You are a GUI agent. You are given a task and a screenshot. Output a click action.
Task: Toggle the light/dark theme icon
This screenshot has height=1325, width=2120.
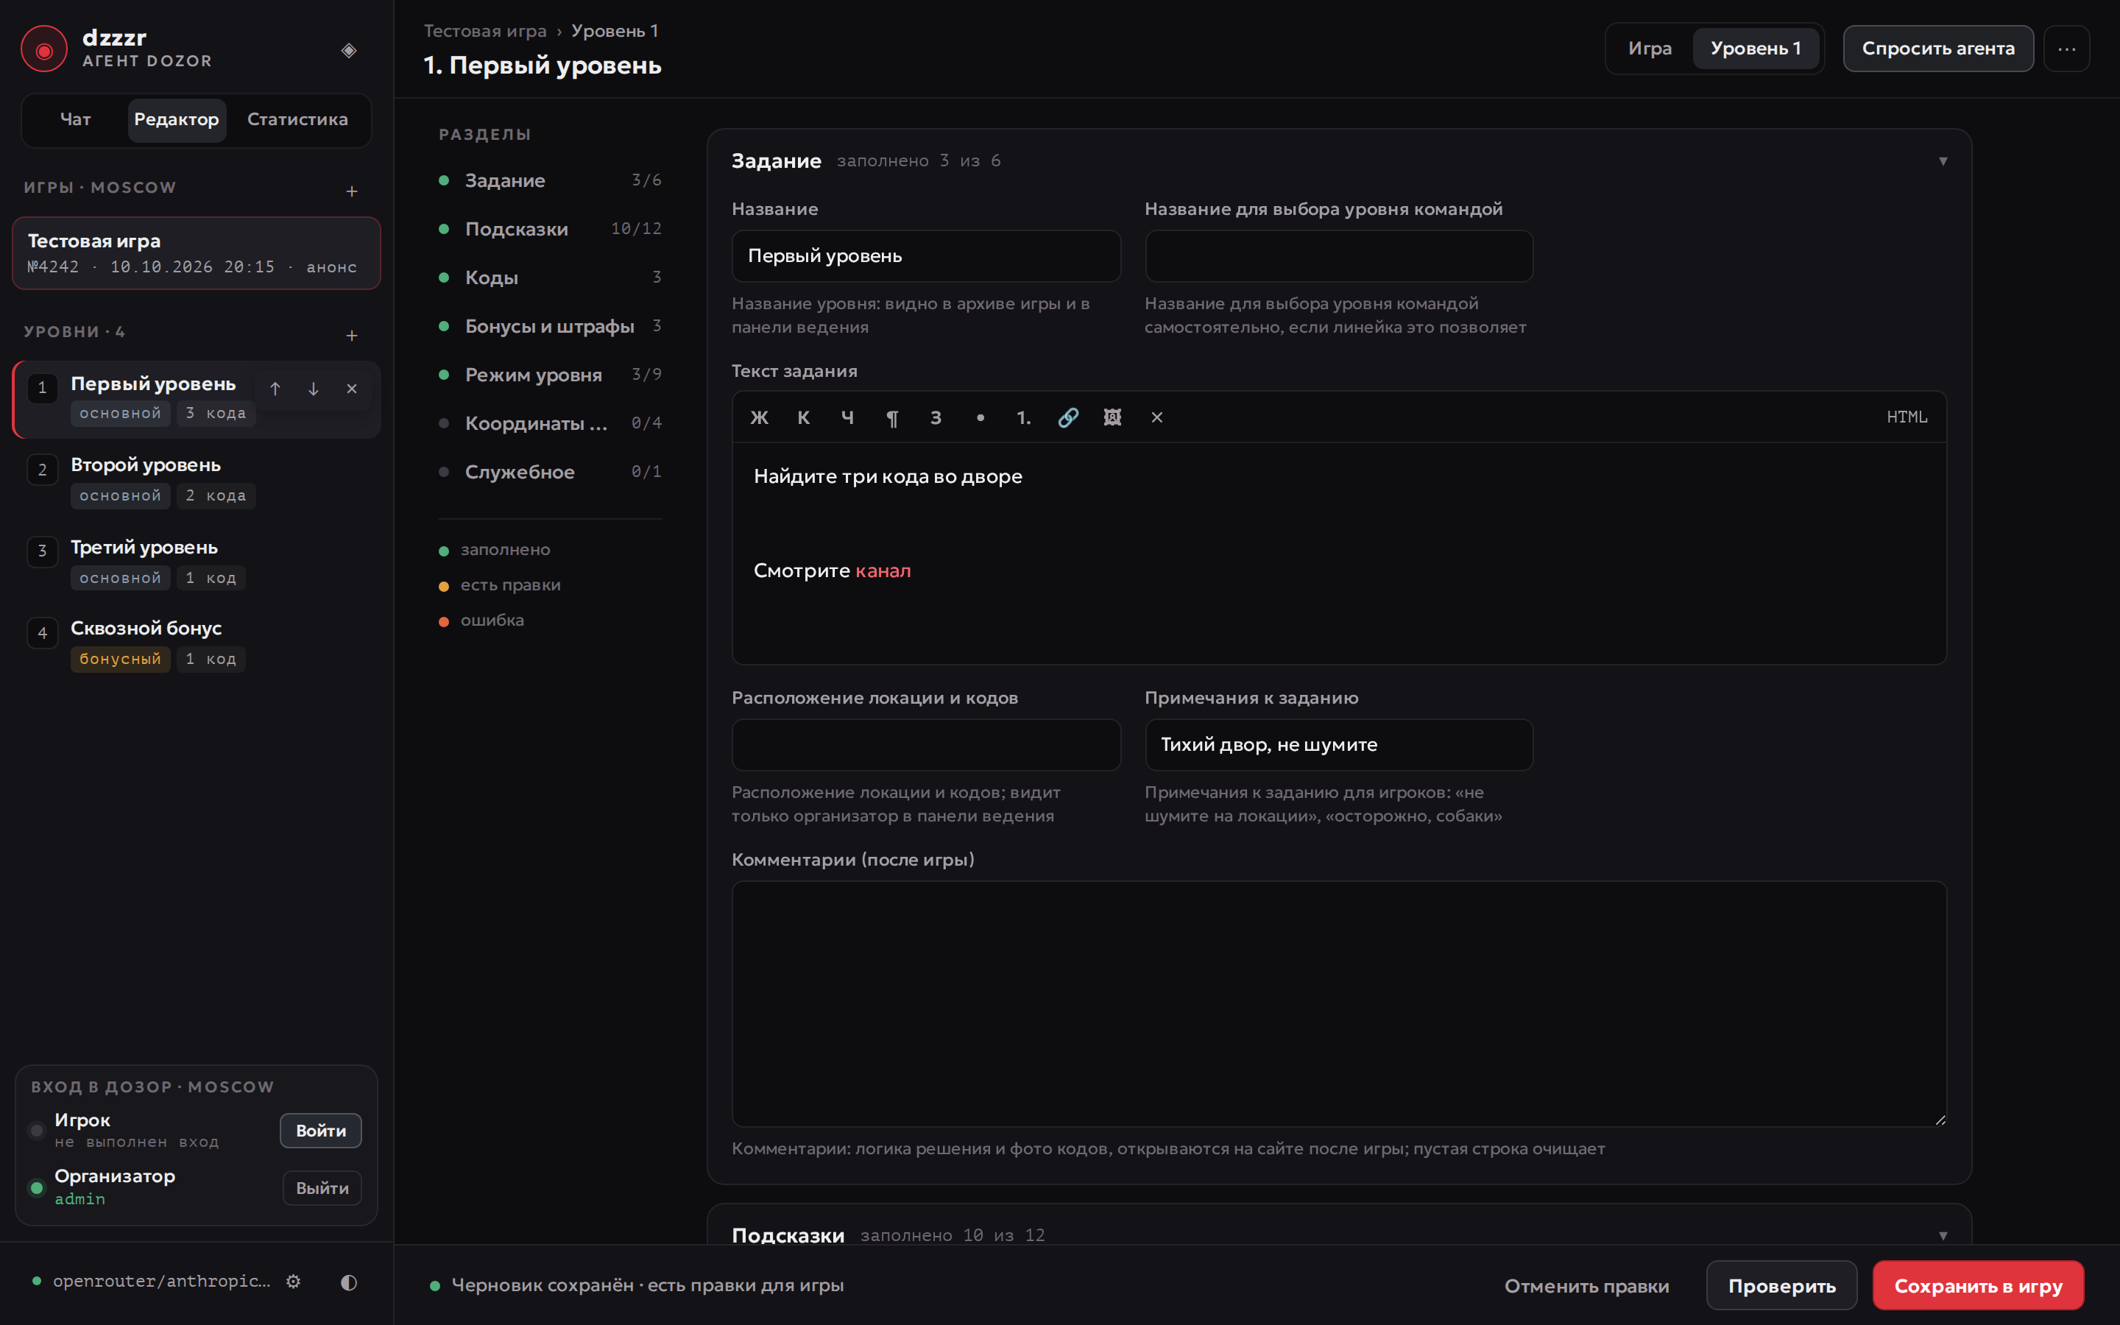[x=349, y=1281]
